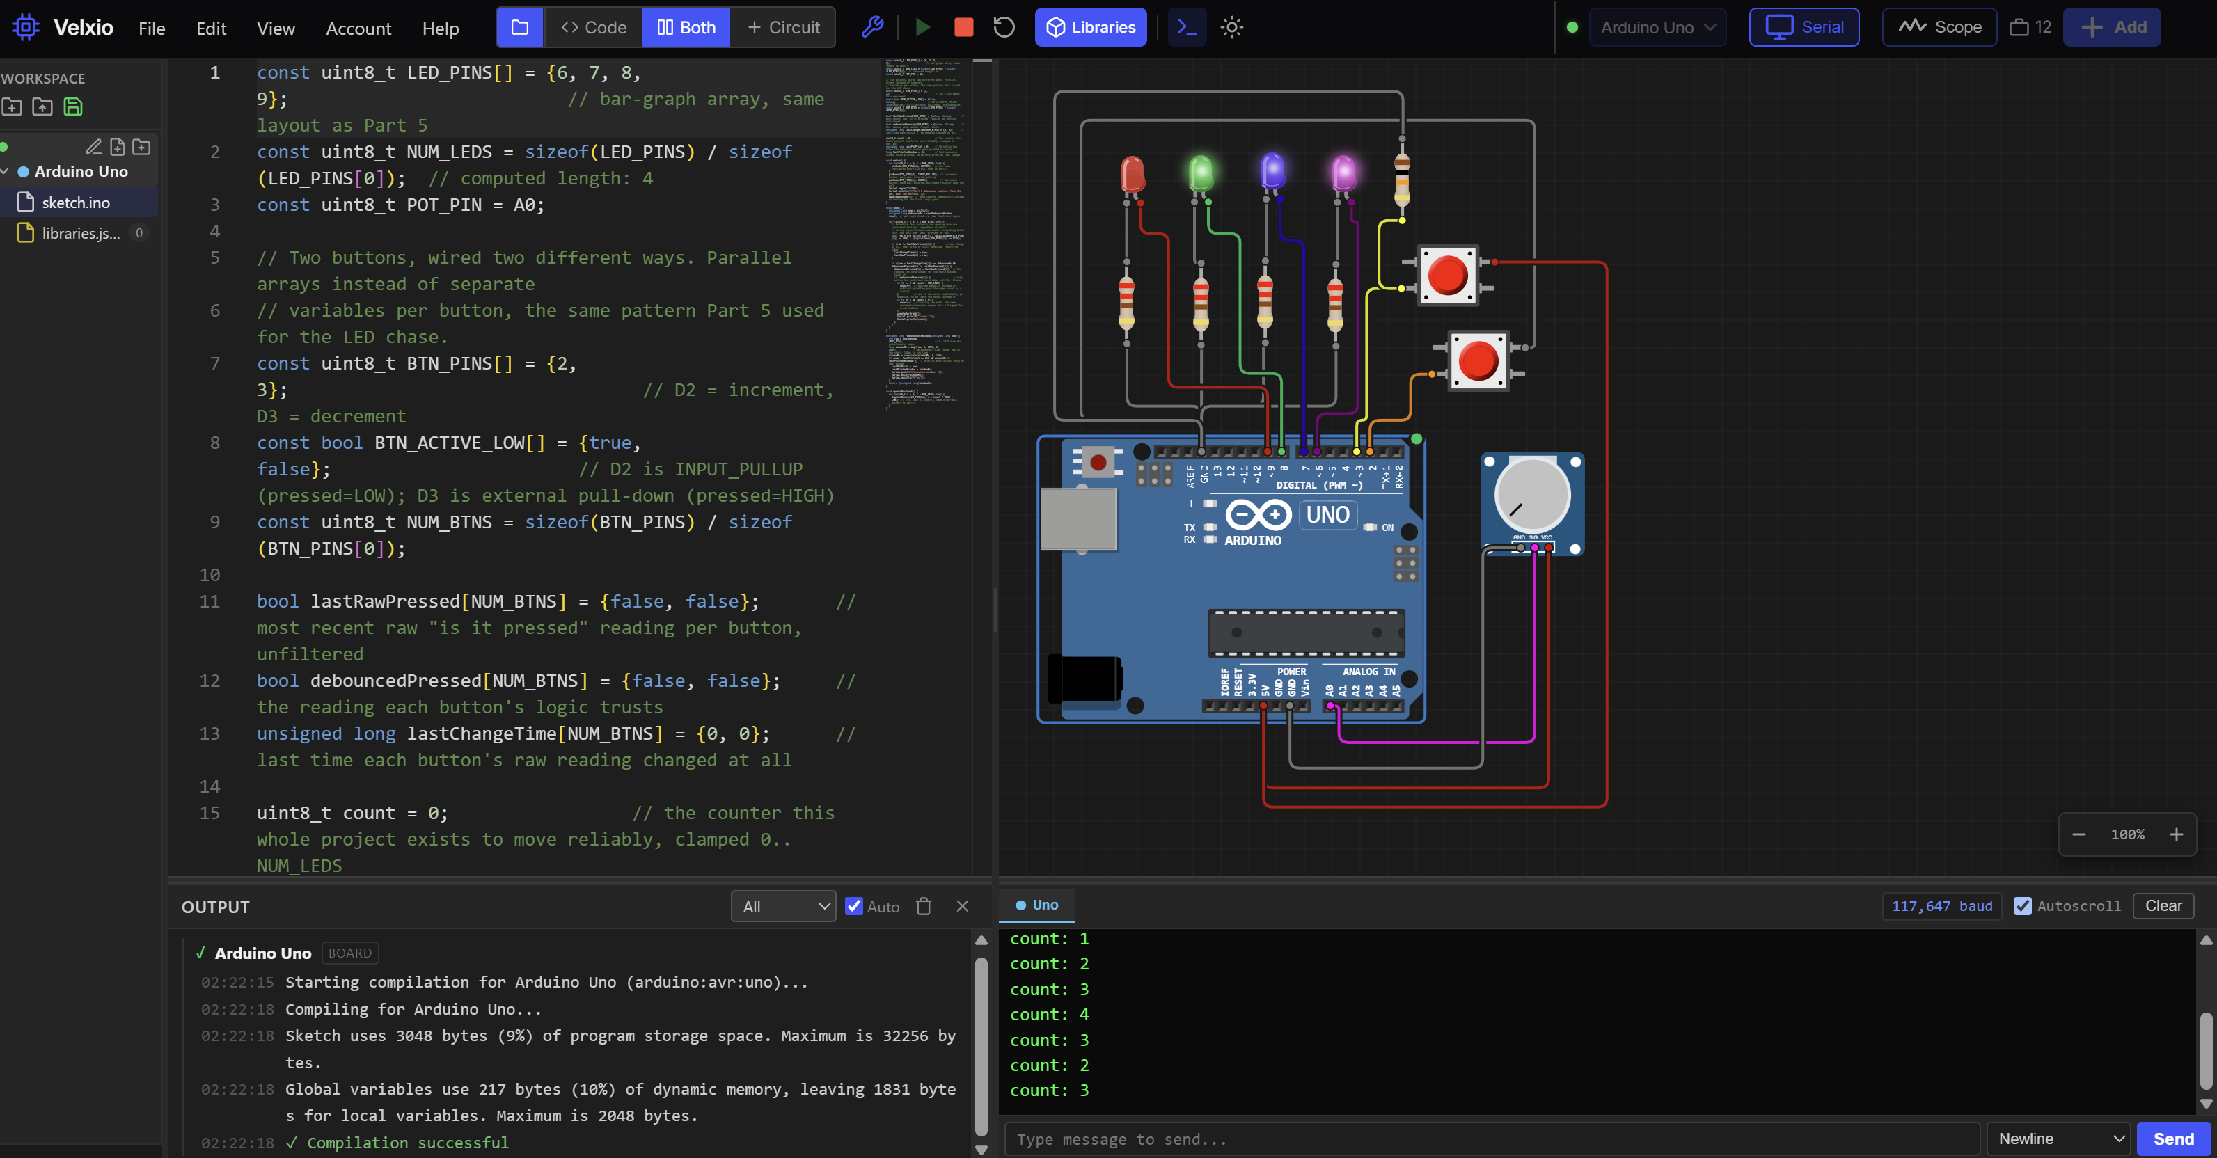Open the Help menu
The width and height of the screenshot is (2217, 1158).
click(x=441, y=28)
